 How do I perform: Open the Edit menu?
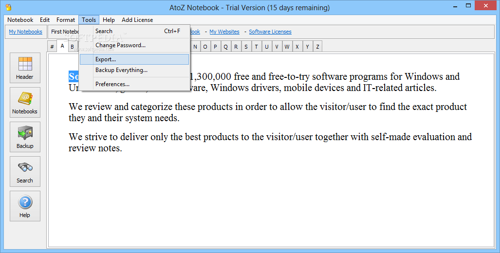45,20
